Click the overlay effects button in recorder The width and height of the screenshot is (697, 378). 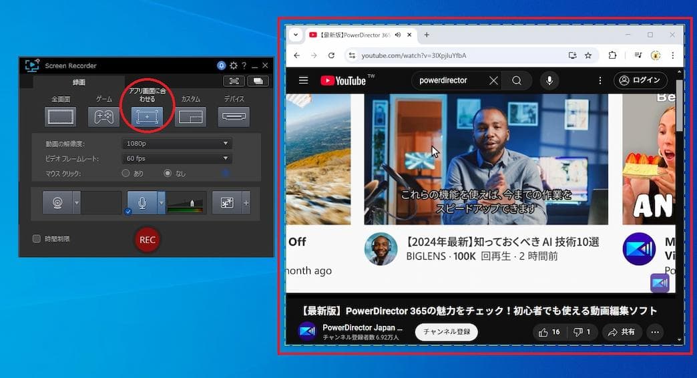227,203
